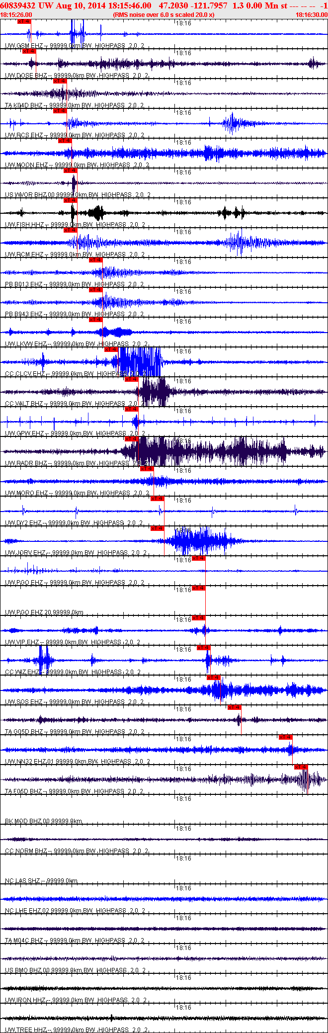328x1033 pixels.
Task: Click the pick flag on UW.SOS trace
Action: click(214, 678)
